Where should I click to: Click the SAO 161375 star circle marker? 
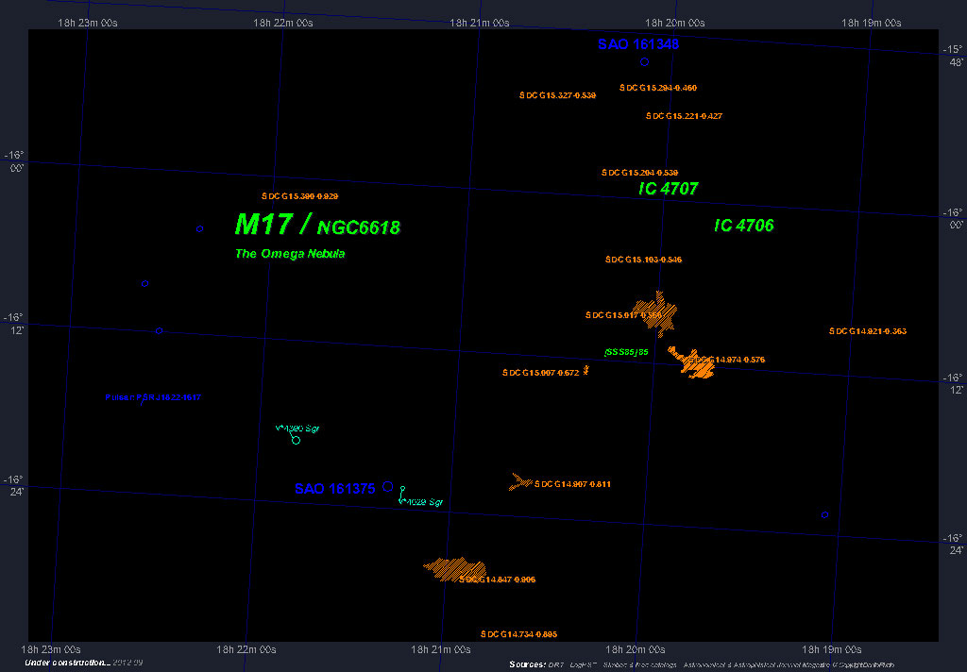point(387,487)
